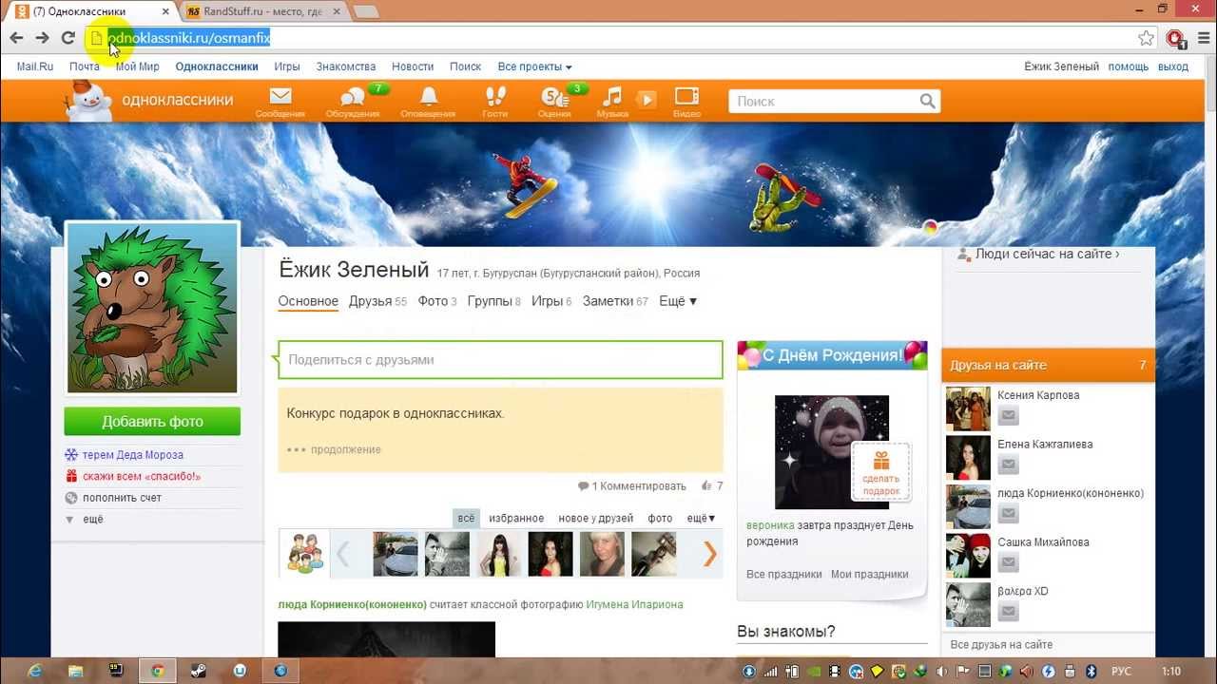Open the Игры 6 profile tab
The width and height of the screenshot is (1217, 684).
tap(551, 301)
